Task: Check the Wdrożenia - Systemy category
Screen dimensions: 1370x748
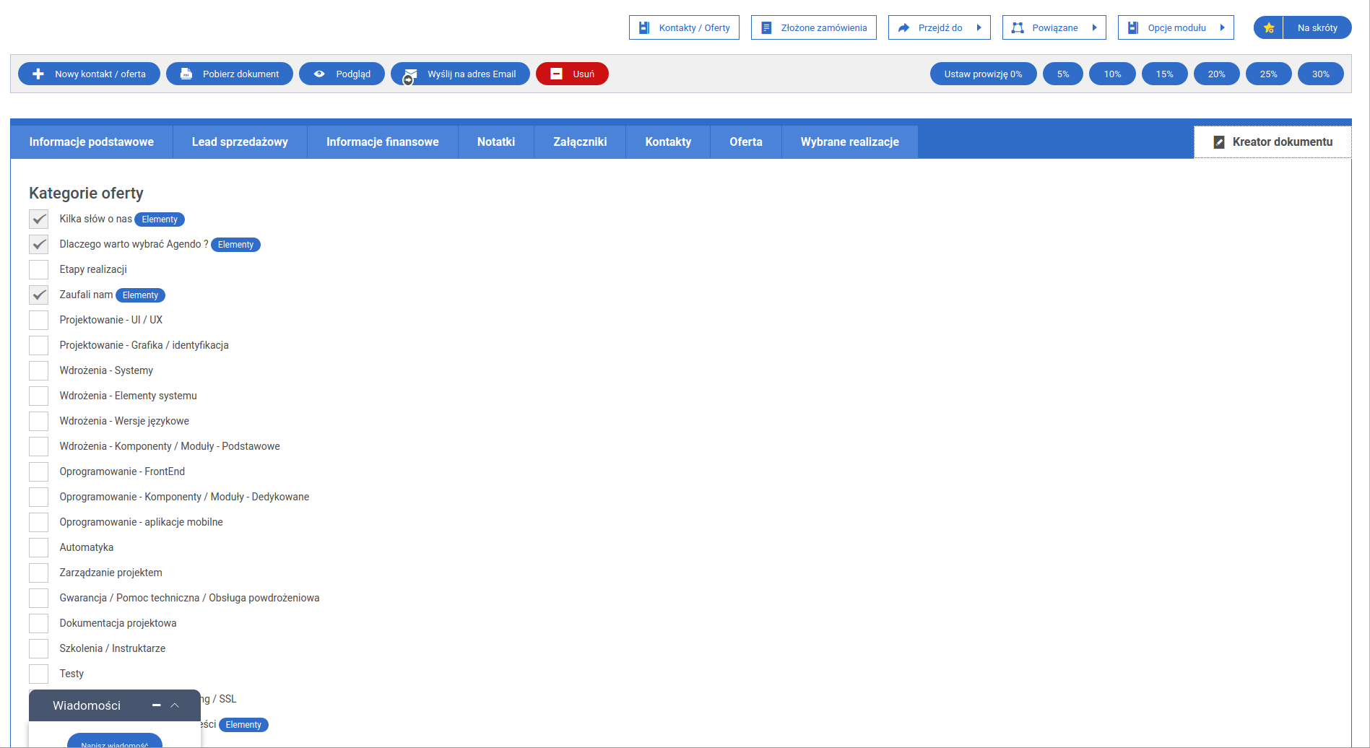Action: 39,370
